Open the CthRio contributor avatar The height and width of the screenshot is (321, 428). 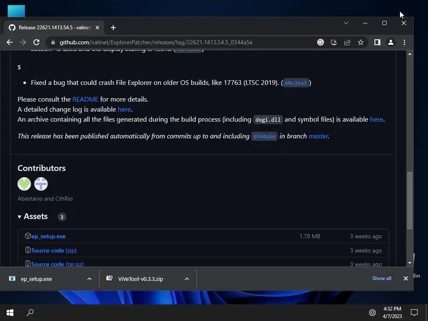[x=41, y=184]
